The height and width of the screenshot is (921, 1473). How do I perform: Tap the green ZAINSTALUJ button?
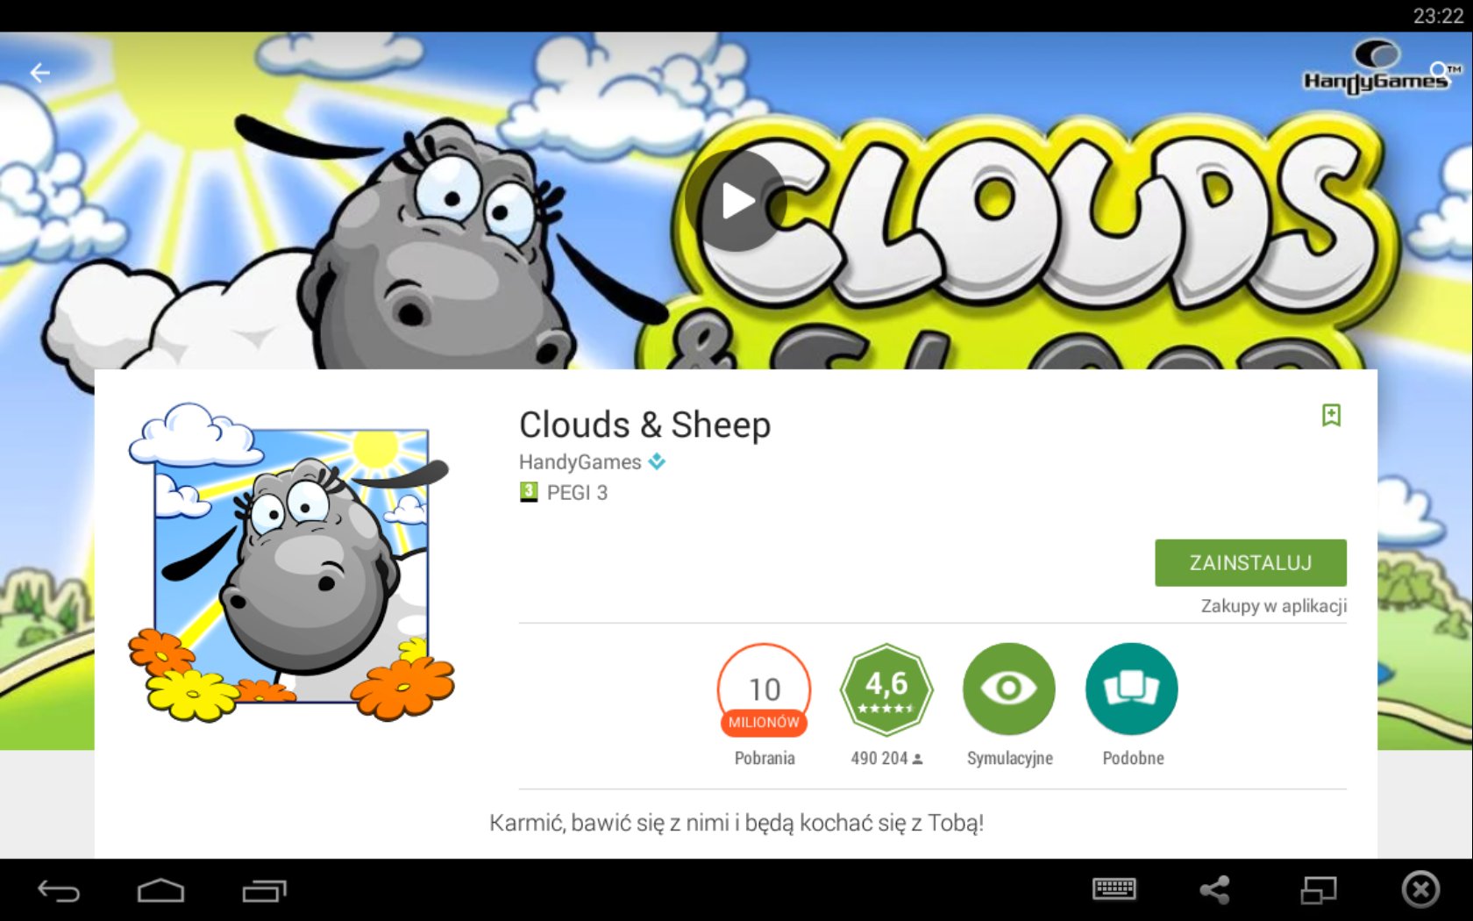click(x=1250, y=562)
